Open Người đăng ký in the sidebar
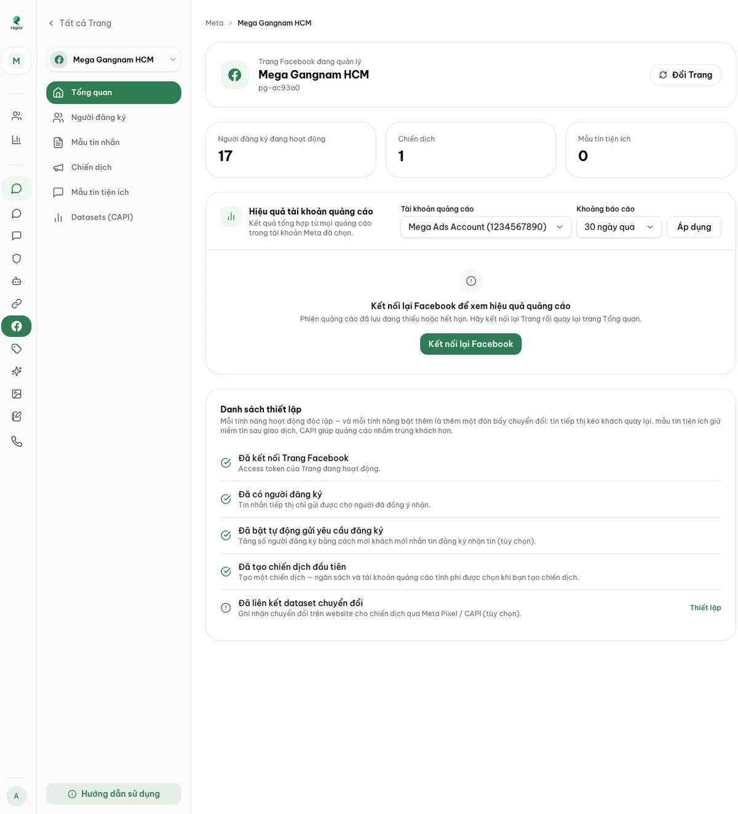The image size is (738, 814). [114, 117]
